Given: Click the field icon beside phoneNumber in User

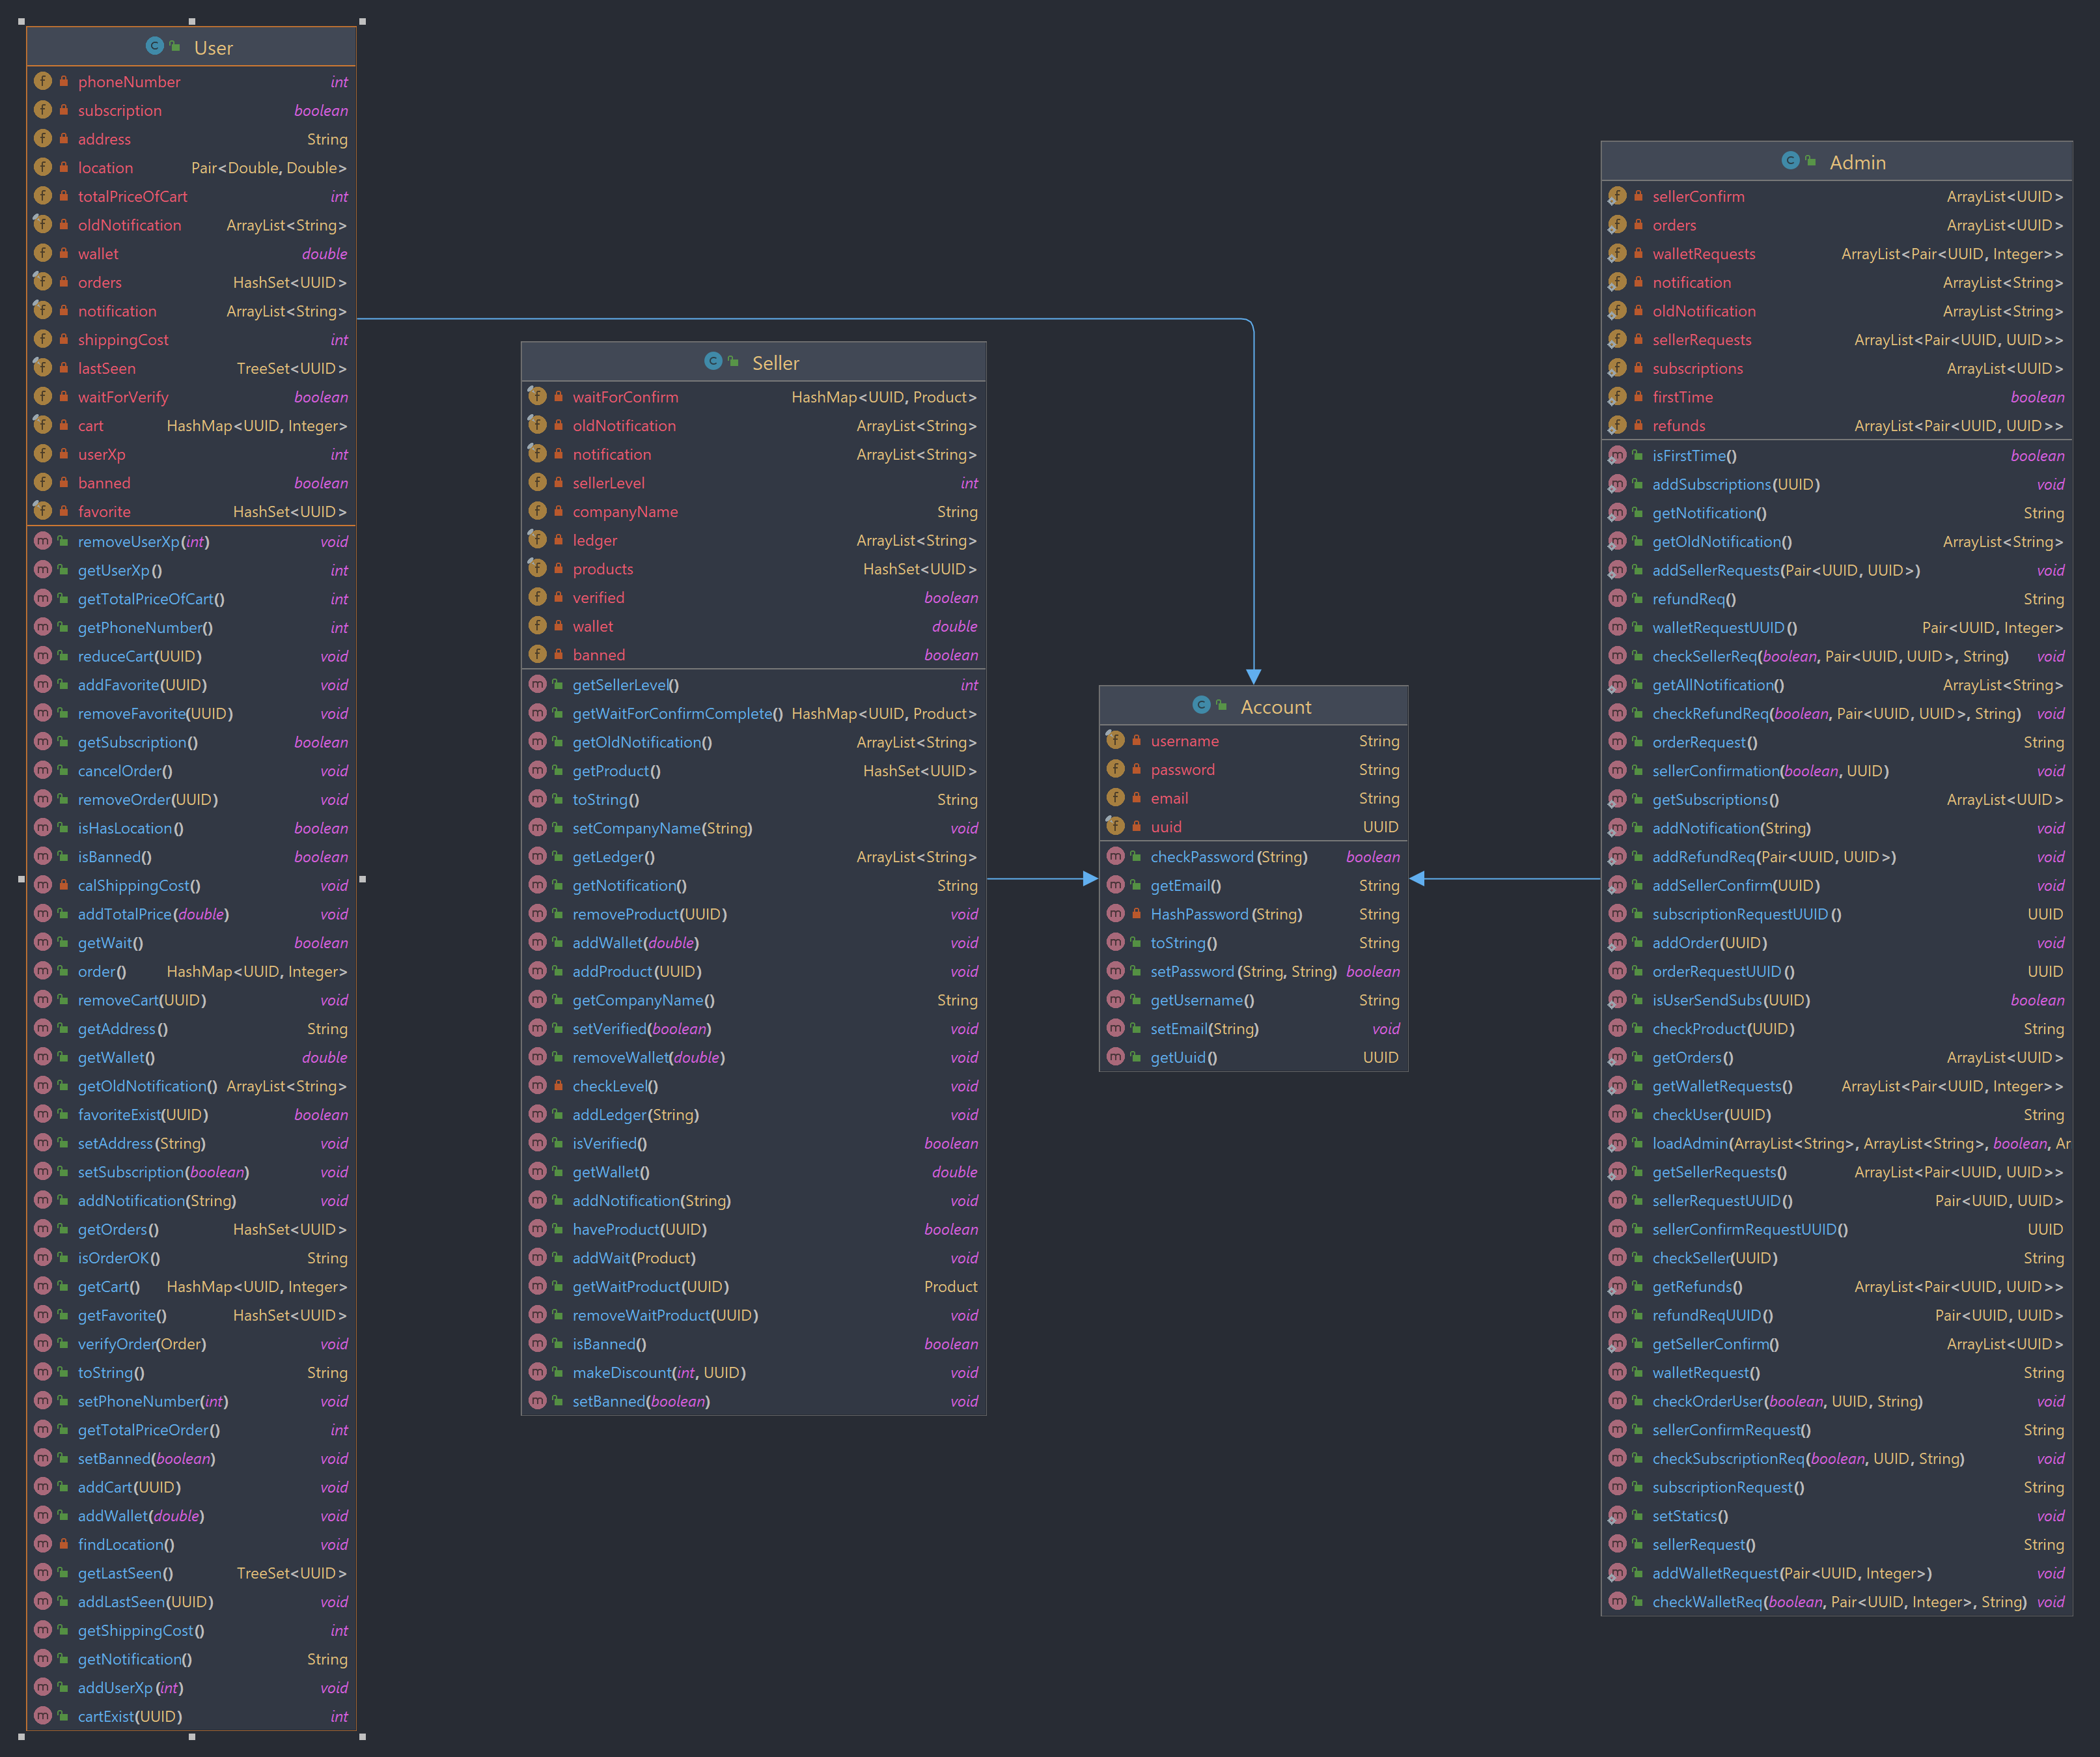Looking at the screenshot, I should (x=43, y=81).
